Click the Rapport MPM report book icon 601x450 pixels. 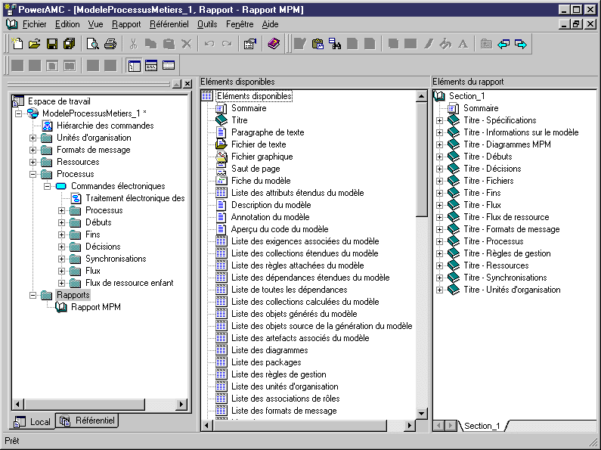pos(61,307)
